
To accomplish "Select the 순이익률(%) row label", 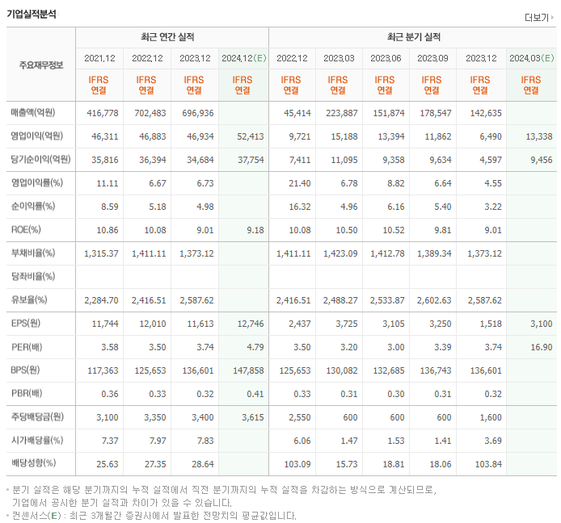I will pyautogui.click(x=33, y=206).
